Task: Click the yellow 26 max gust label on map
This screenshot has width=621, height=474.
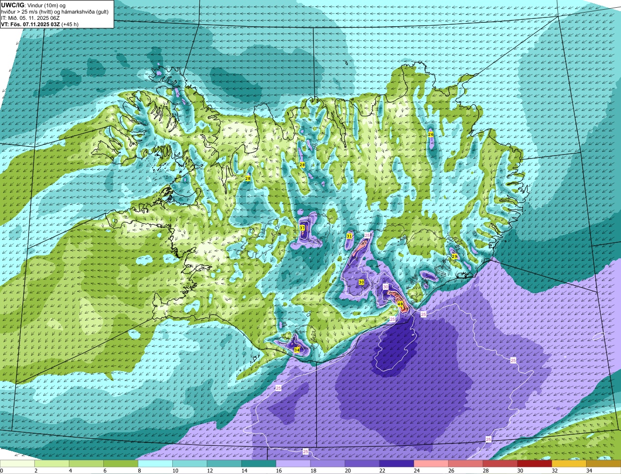Action: [x=431, y=134]
